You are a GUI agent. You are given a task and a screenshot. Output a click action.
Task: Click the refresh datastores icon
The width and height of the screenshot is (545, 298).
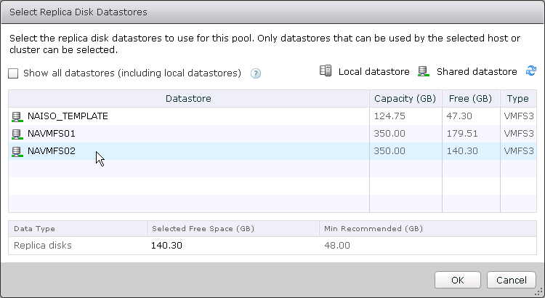pos(530,71)
